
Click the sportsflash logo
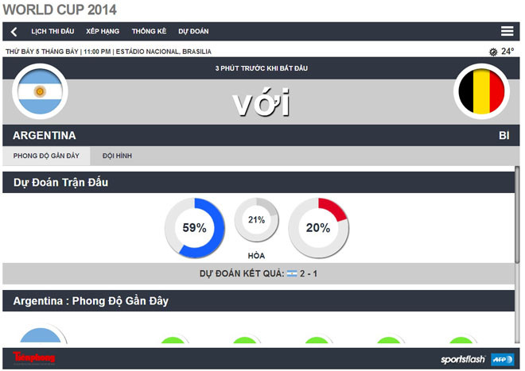coord(463,359)
